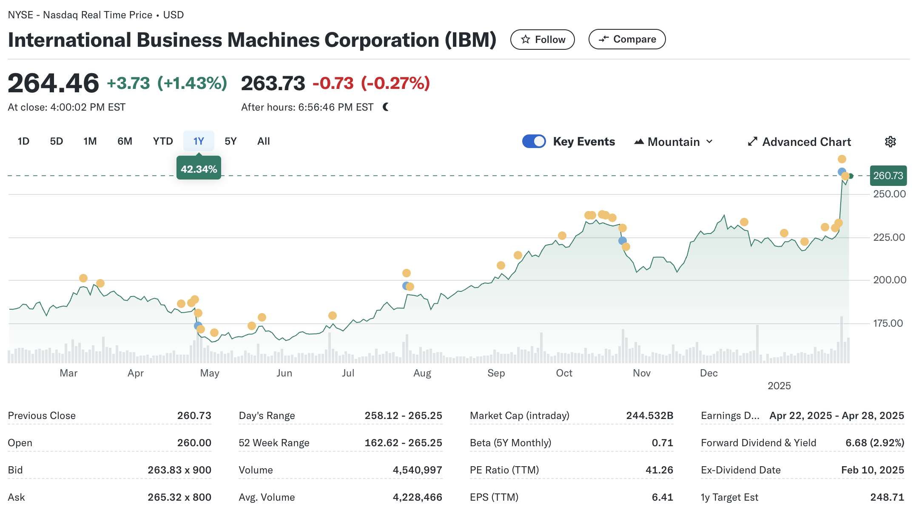The height and width of the screenshot is (513, 916).
Task: Select the YTD range tab
Action: (163, 141)
